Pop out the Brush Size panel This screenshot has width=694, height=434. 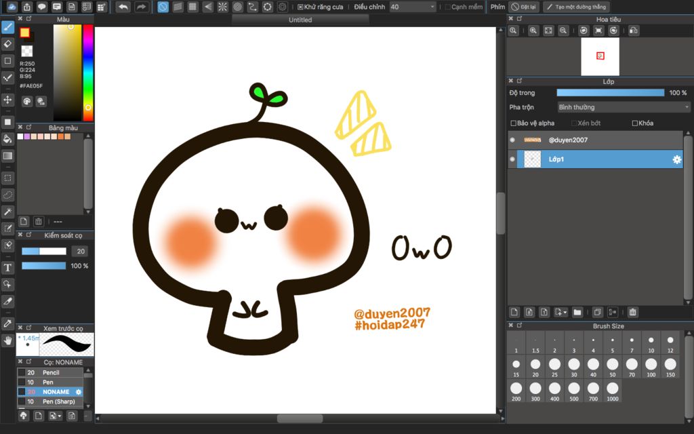click(520, 325)
